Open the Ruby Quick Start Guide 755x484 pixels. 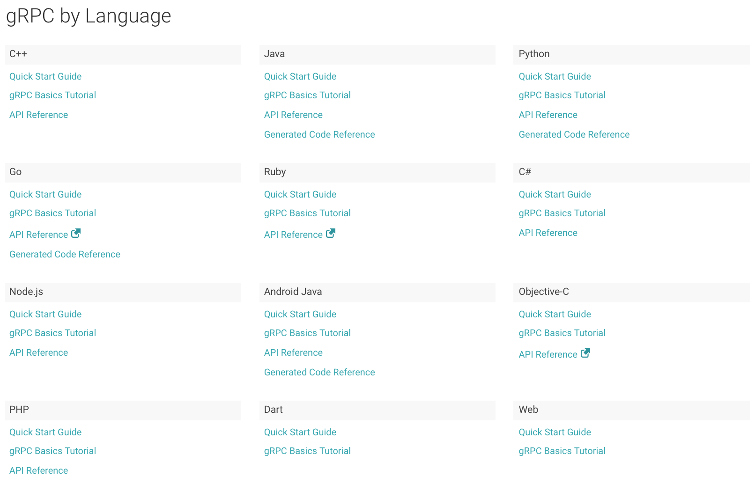(300, 194)
